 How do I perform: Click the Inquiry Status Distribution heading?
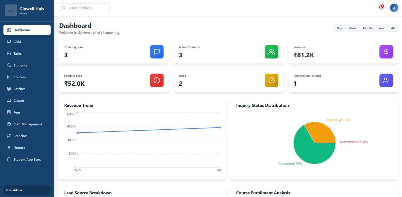(x=262, y=105)
